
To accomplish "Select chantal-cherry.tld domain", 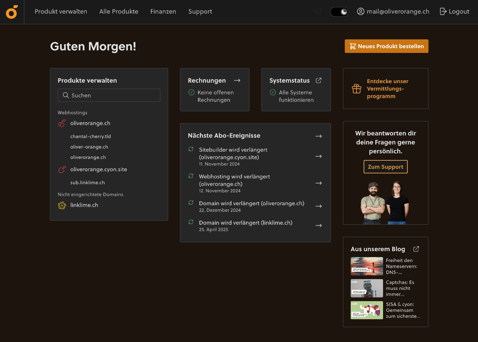I will (x=91, y=136).
